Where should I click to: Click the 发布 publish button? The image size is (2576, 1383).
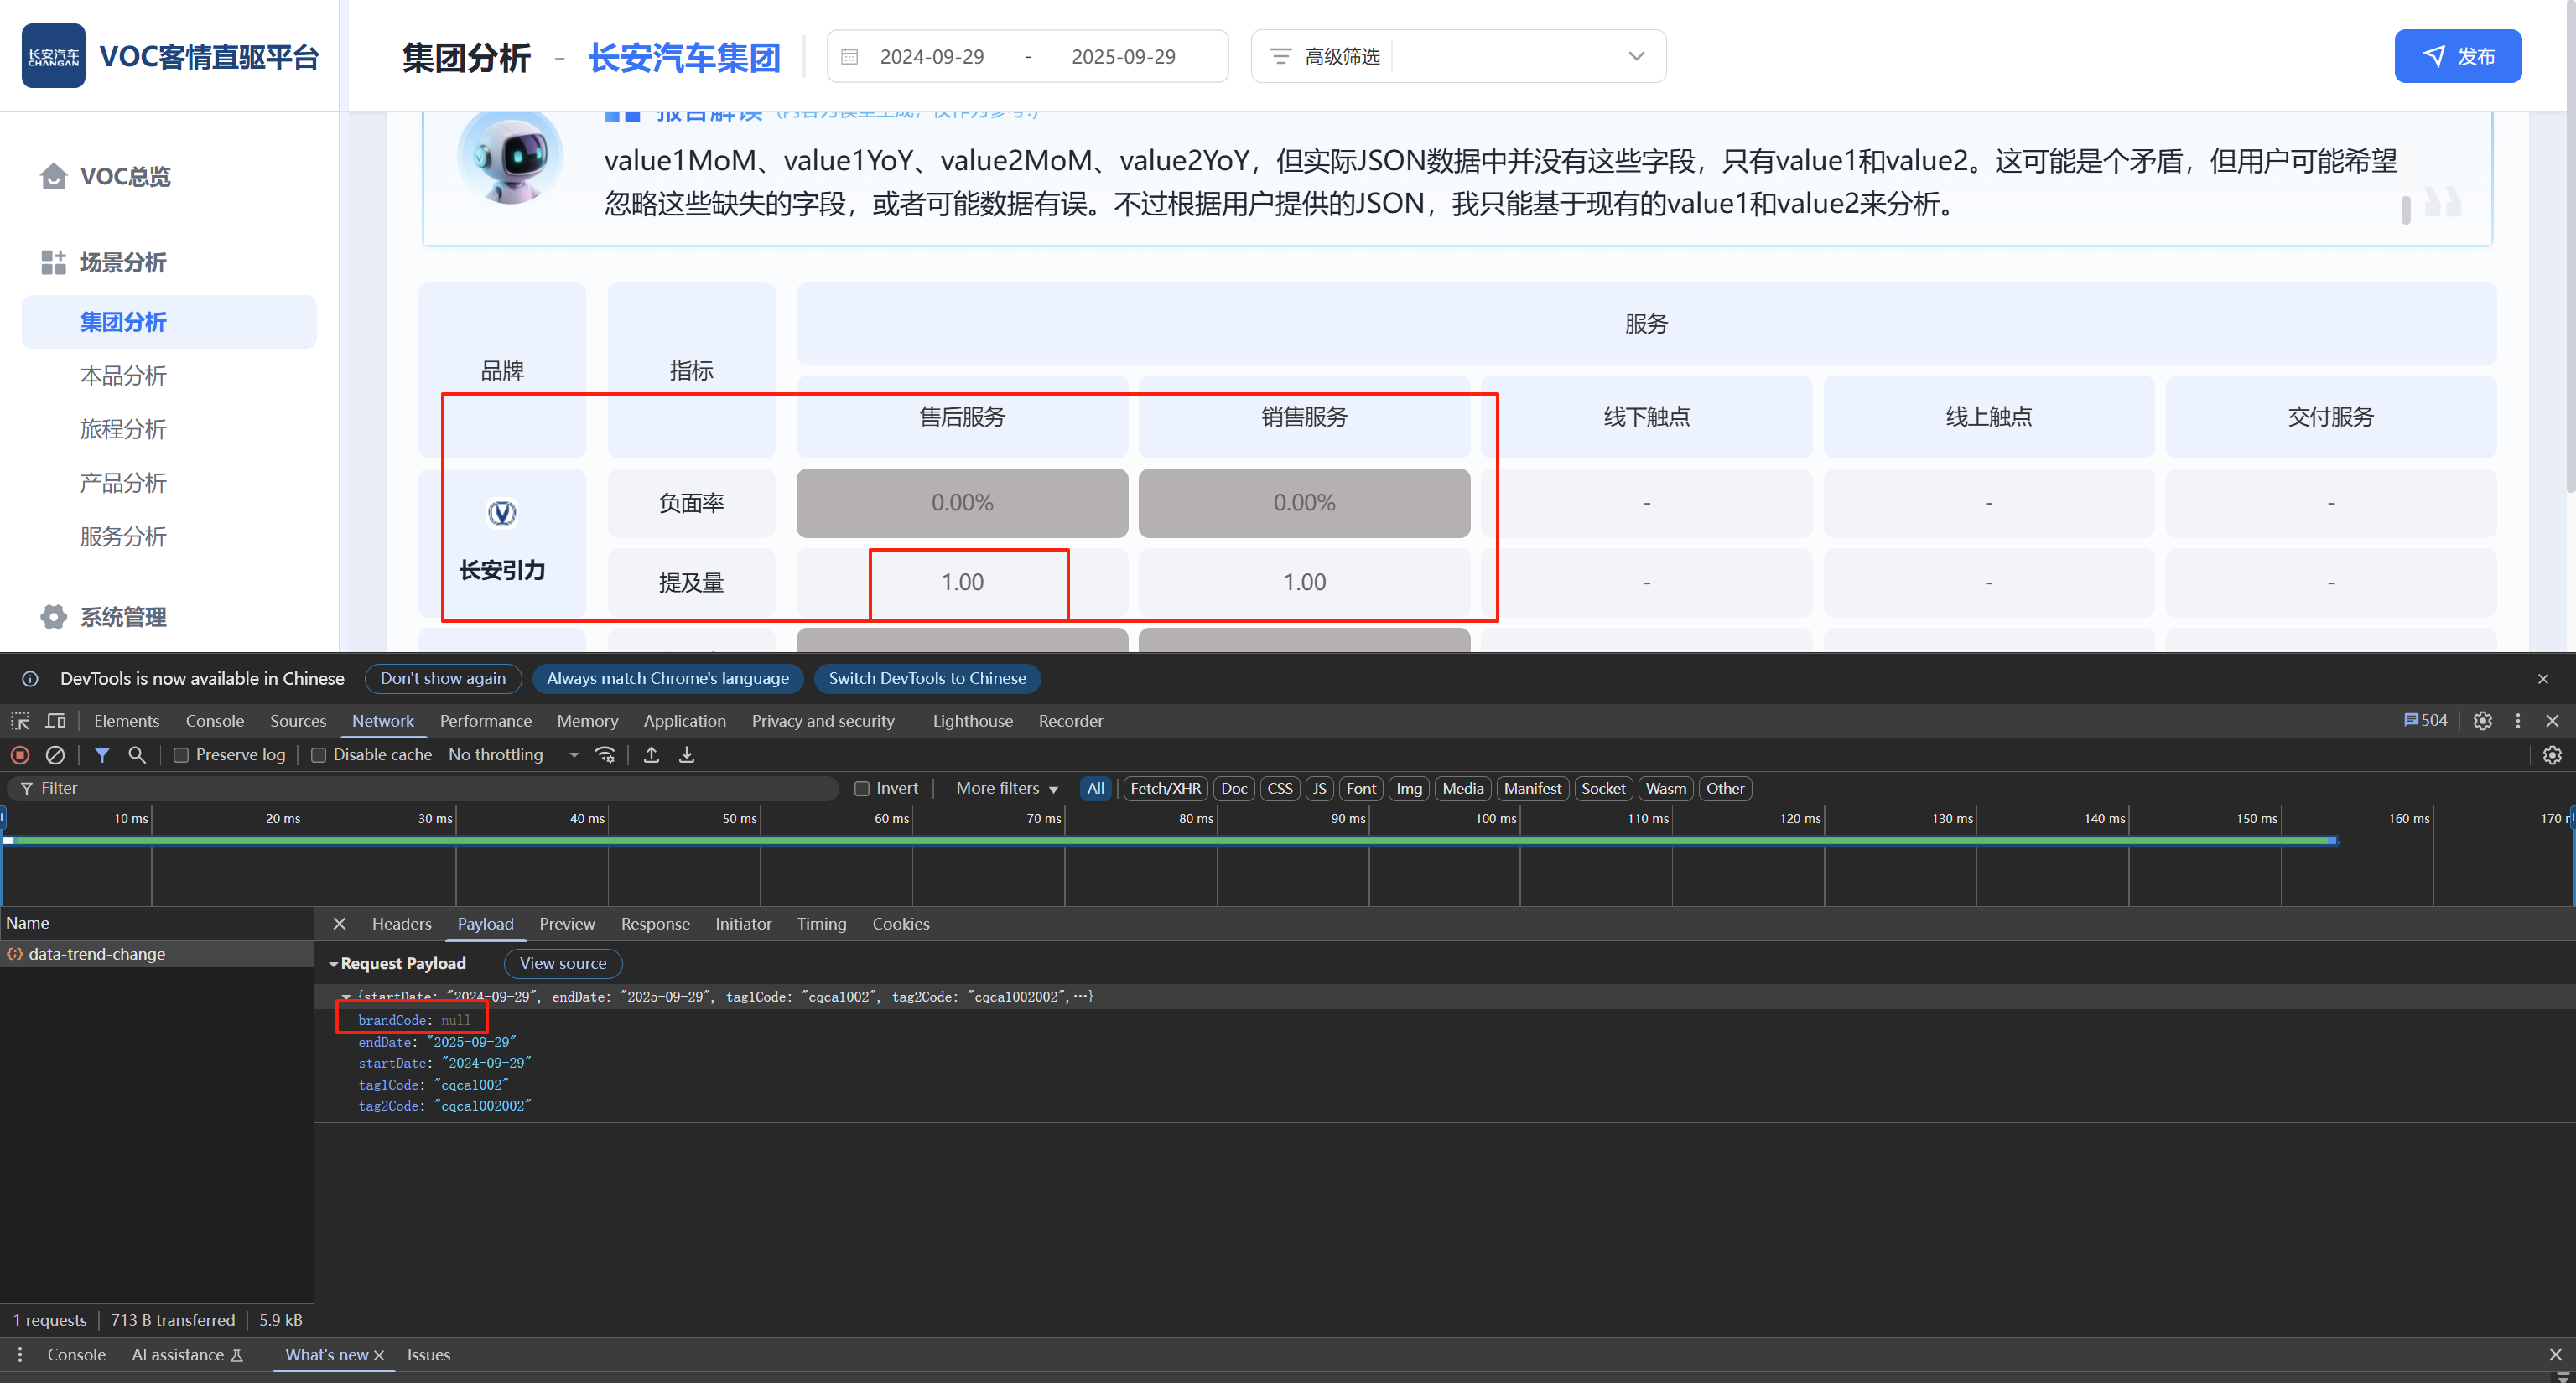pyautogui.click(x=2457, y=56)
